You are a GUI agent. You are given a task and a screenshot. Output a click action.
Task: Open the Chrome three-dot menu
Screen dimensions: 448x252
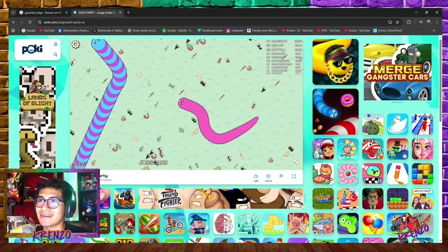pyautogui.click(x=437, y=22)
